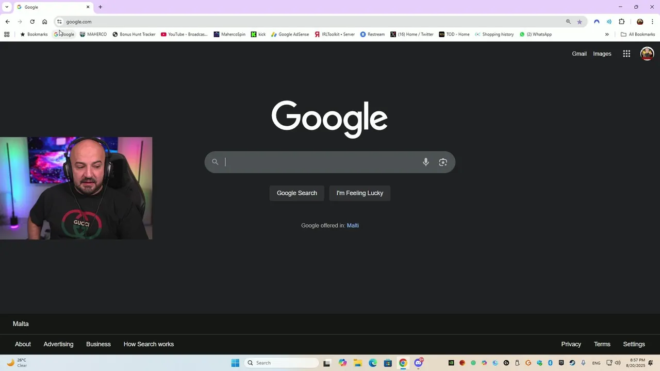The width and height of the screenshot is (660, 371).
Task: Reload the google.com page
Action: tap(32, 22)
